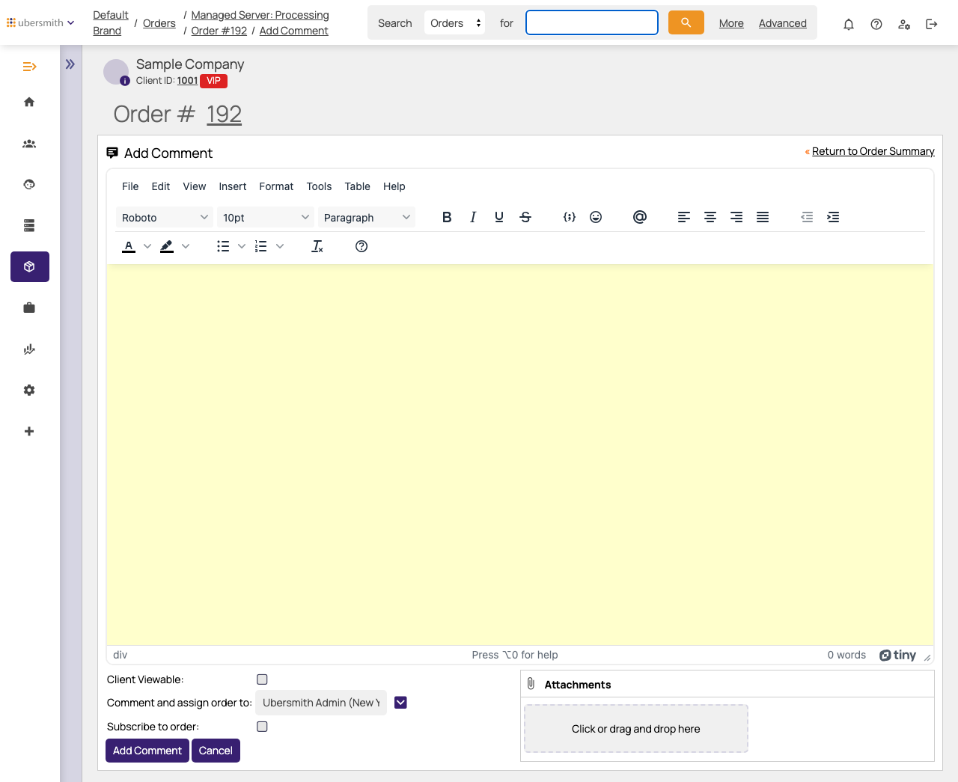Open the View menu
This screenshot has height=782, width=958.
pos(195,186)
